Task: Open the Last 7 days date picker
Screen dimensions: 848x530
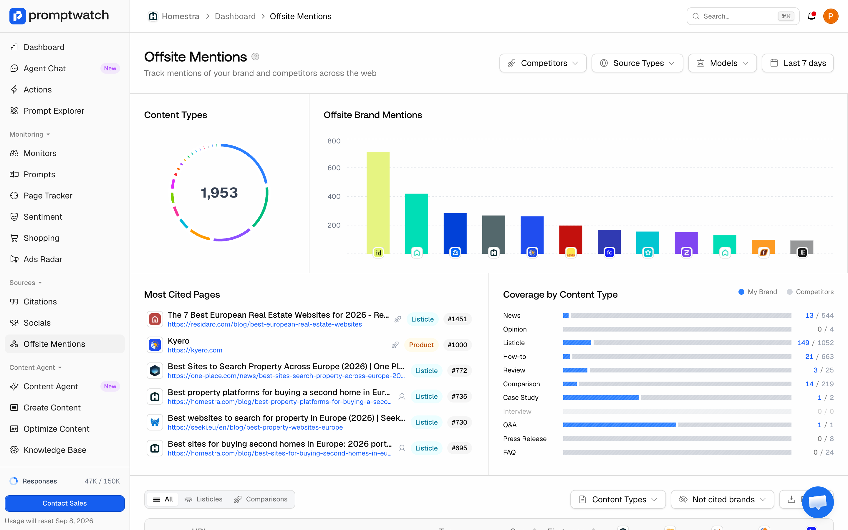Action: click(x=798, y=63)
